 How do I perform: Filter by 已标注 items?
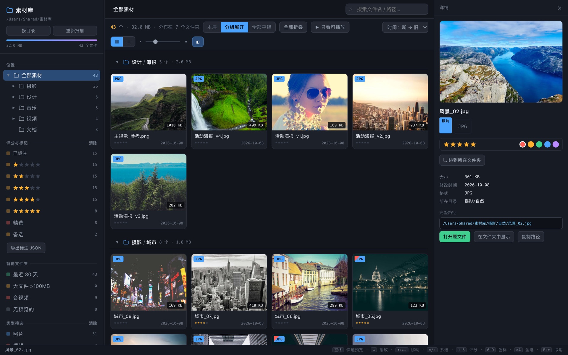pos(52,153)
